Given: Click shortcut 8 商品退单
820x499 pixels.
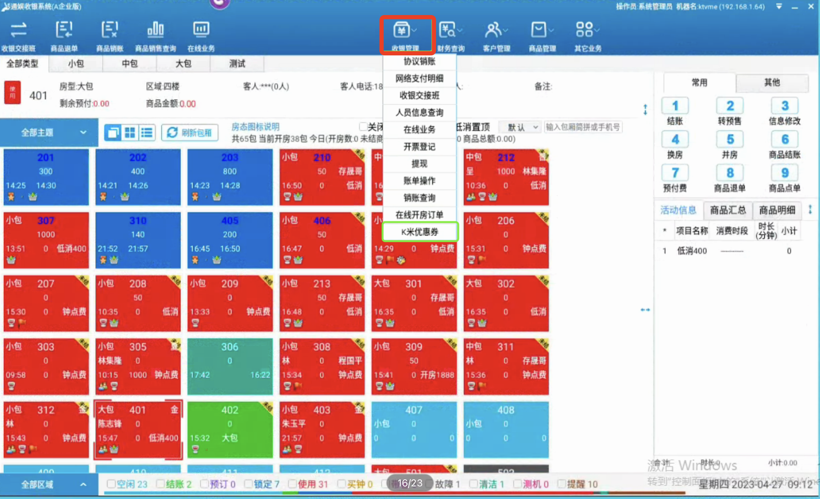Looking at the screenshot, I should coord(730,179).
